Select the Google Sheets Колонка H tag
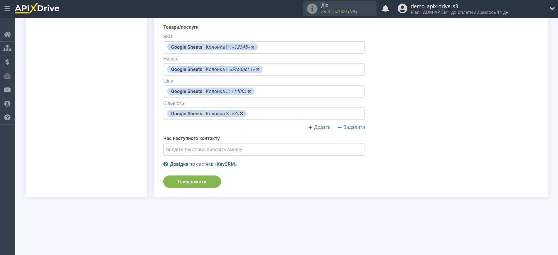This screenshot has height=255, width=558. pyautogui.click(x=213, y=47)
